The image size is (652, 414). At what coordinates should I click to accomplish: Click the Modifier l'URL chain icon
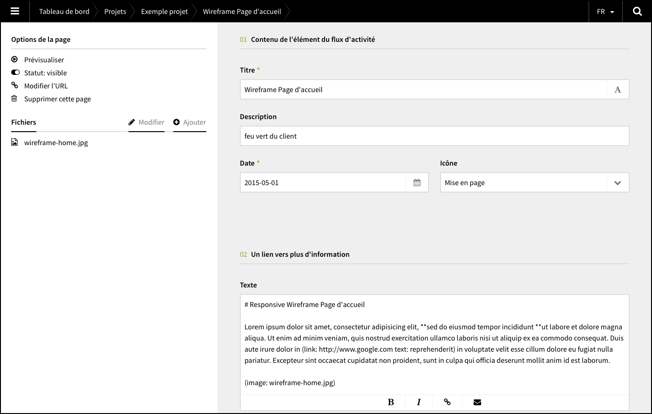[x=14, y=86]
